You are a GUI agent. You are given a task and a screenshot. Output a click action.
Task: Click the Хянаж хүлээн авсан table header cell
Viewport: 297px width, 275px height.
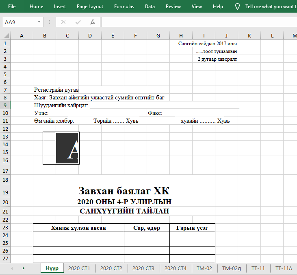[78, 228]
